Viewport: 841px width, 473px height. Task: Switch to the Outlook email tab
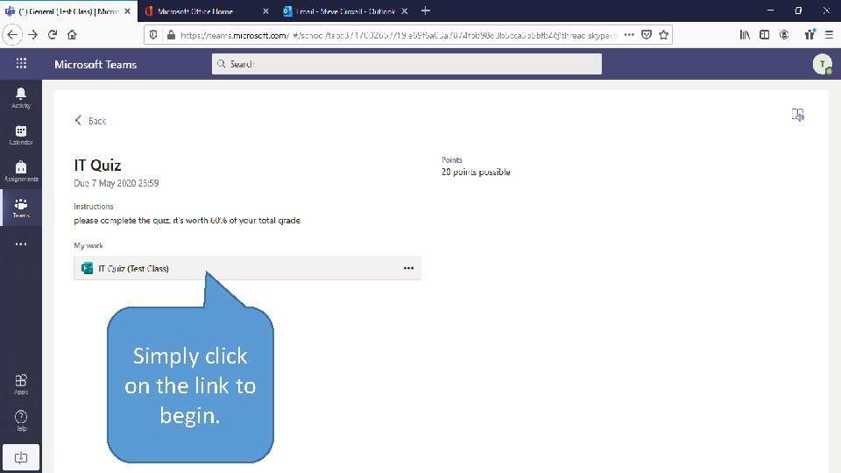click(346, 11)
